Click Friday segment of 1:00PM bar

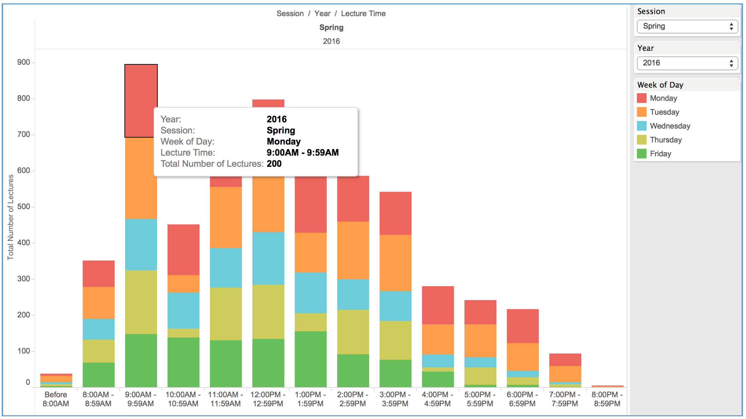[310, 359]
